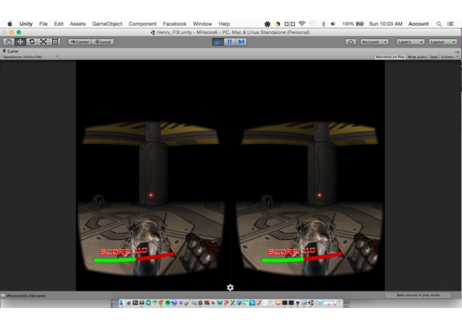Toggle Mute audio in Game view
The width and height of the screenshot is (462, 328).
pyautogui.click(x=417, y=57)
